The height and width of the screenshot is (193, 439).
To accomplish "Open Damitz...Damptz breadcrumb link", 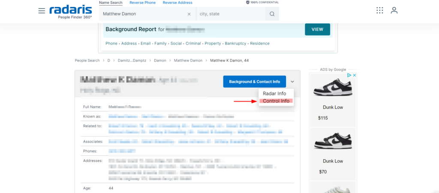I will pos(132,60).
